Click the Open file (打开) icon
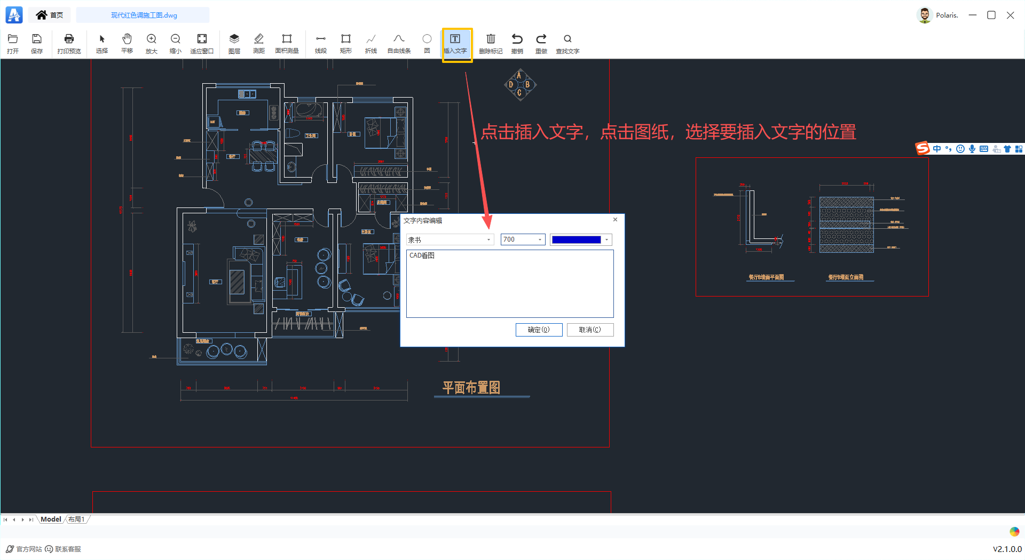This screenshot has height=560, width=1025. [13, 43]
